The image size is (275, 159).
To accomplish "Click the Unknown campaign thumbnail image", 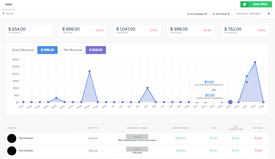I will click(137, 149).
